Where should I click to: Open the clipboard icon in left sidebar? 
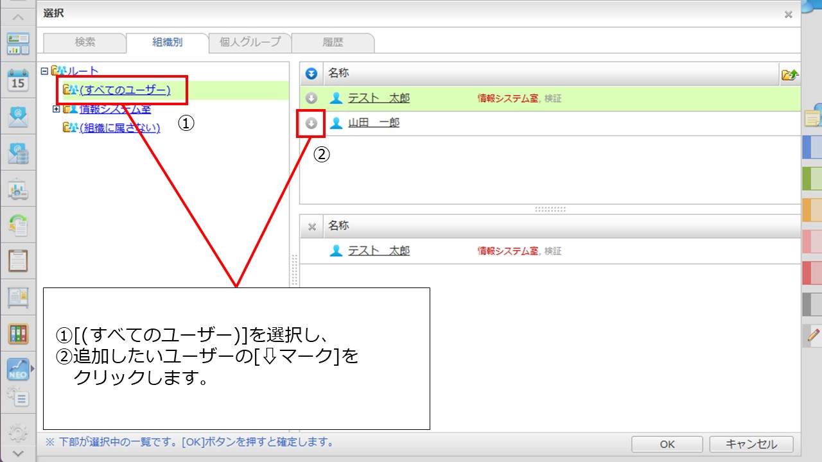click(x=18, y=261)
